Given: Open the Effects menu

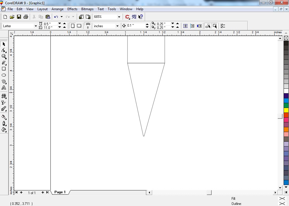Looking at the screenshot, I should point(72,9).
